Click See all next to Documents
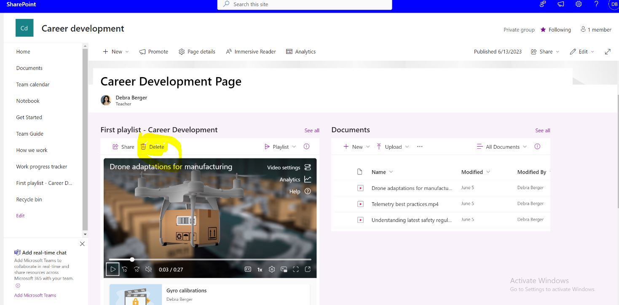This screenshot has height=305, width=619. click(542, 130)
